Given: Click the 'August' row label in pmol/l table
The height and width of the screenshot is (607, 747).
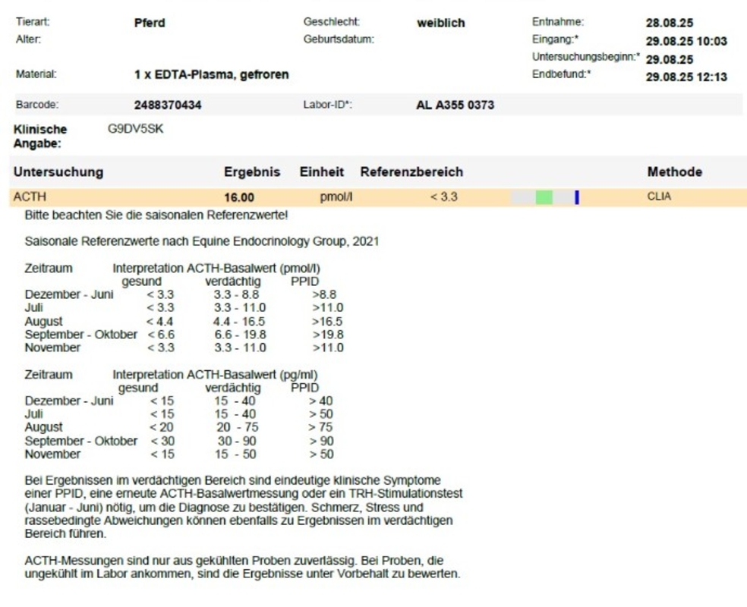Looking at the screenshot, I should click(x=43, y=322).
